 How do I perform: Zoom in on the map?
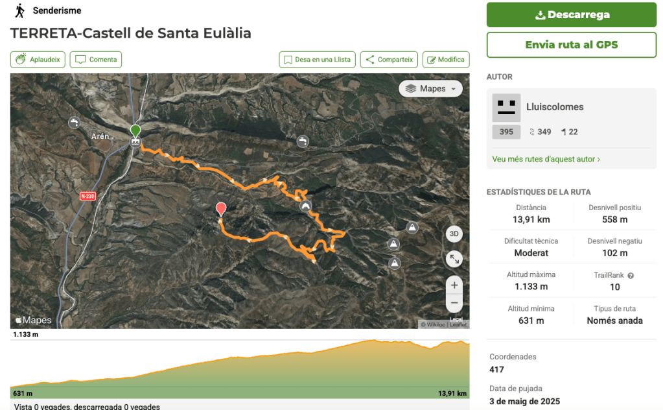click(x=454, y=285)
